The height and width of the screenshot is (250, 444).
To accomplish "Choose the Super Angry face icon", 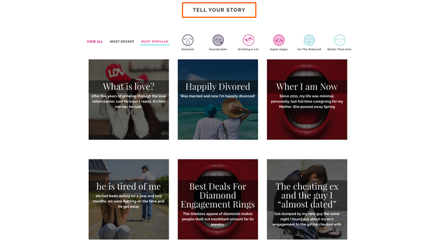I will click(x=279, y=40).
